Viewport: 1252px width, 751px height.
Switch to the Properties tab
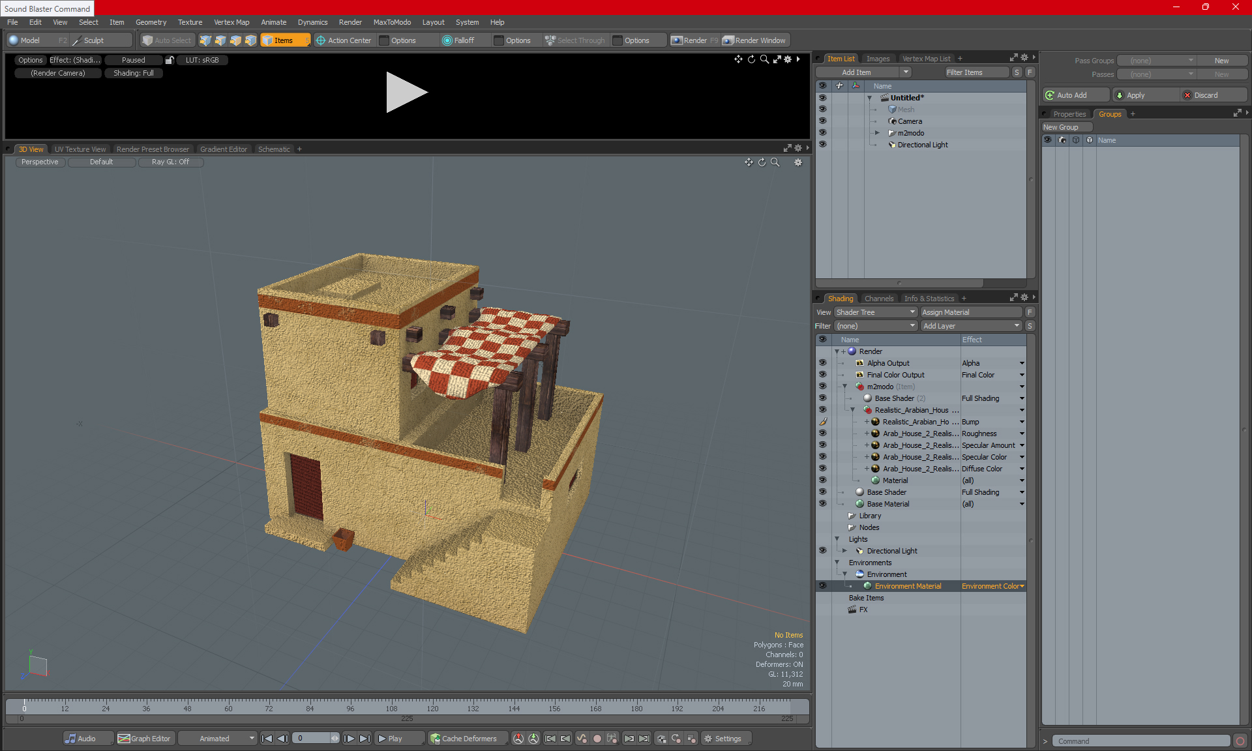coord(1069,114)
